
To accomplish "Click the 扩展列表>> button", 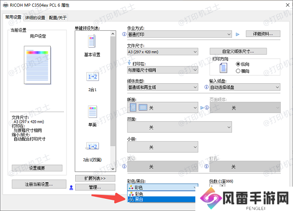I will [95, 178].
